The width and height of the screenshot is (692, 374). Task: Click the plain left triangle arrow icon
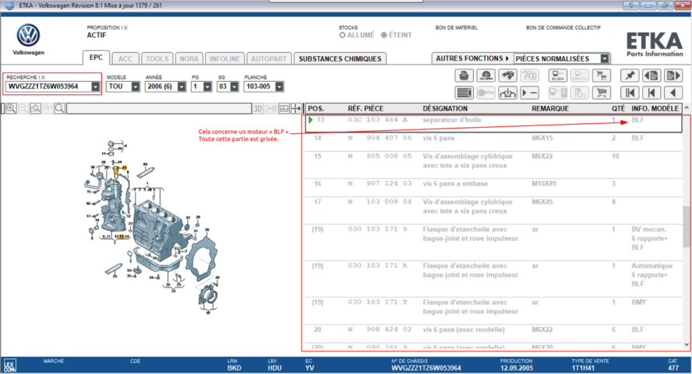click(x=673, y=93)
